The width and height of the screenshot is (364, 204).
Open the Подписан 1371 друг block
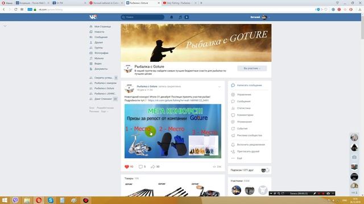pyautogui.click(x=250, y=170)
